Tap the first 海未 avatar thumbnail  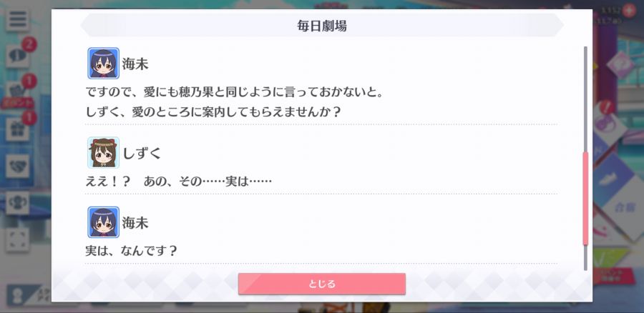click(x=104, y=63)
